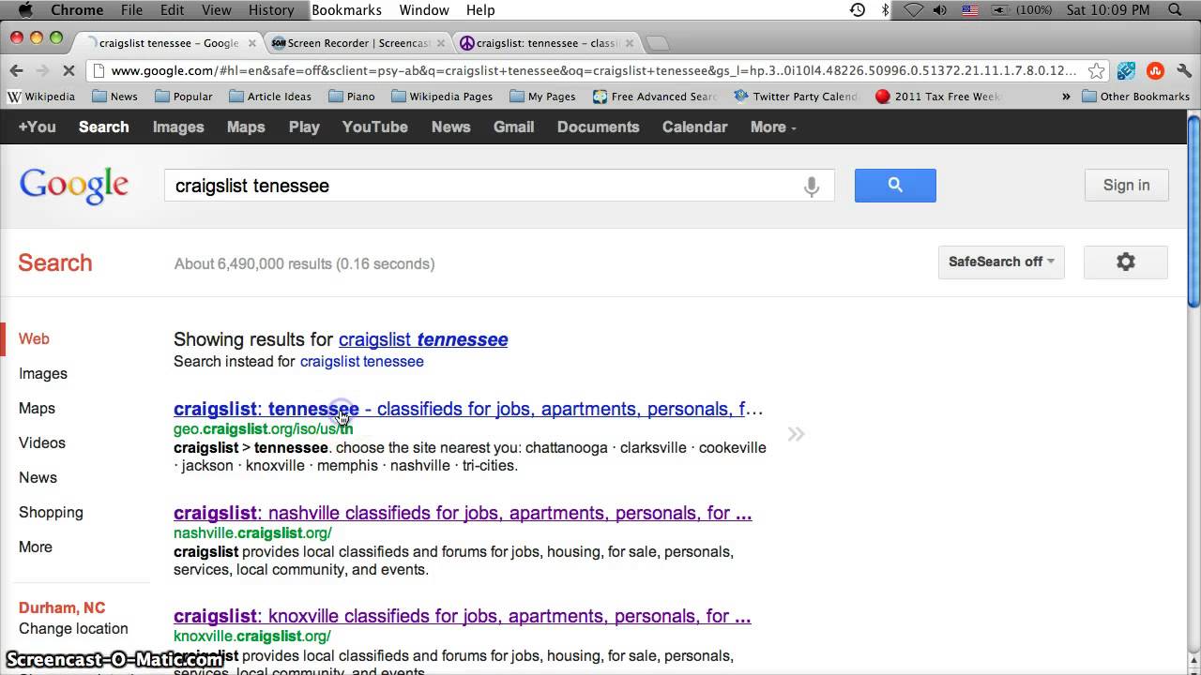Click corrected query craigslist tennessee link

pyautogui.click(x=423, y=339)
